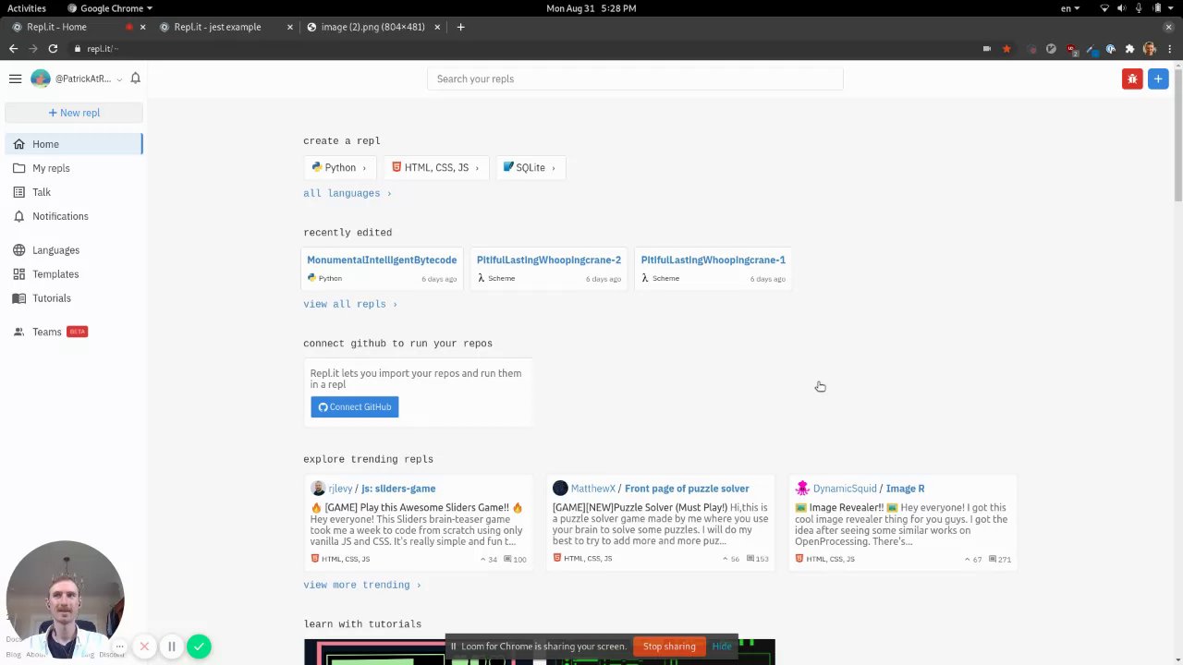The image size is (1183, 665).
Task: Create an HTML, CSS, JS repl
Action: coord(436,167)
